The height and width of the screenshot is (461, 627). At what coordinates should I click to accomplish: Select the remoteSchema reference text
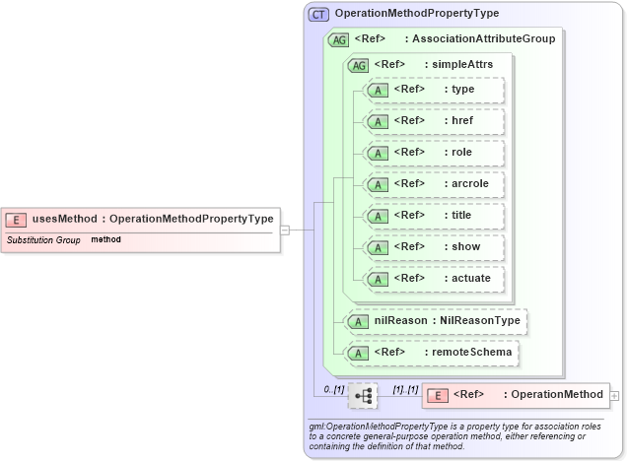click(443, 352)
